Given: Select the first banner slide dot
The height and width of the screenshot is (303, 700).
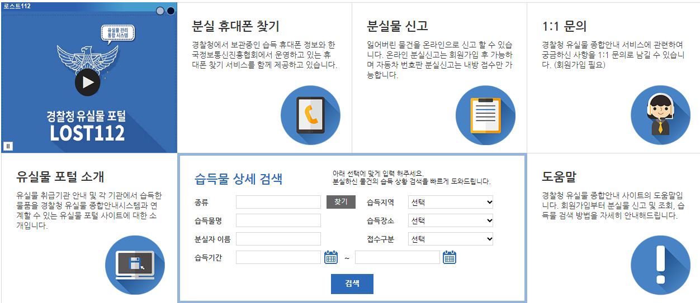Looking at the screenshot, I should click(x=160, y=11).
